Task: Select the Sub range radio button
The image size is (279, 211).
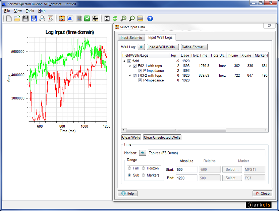Action: coord(129,175)
